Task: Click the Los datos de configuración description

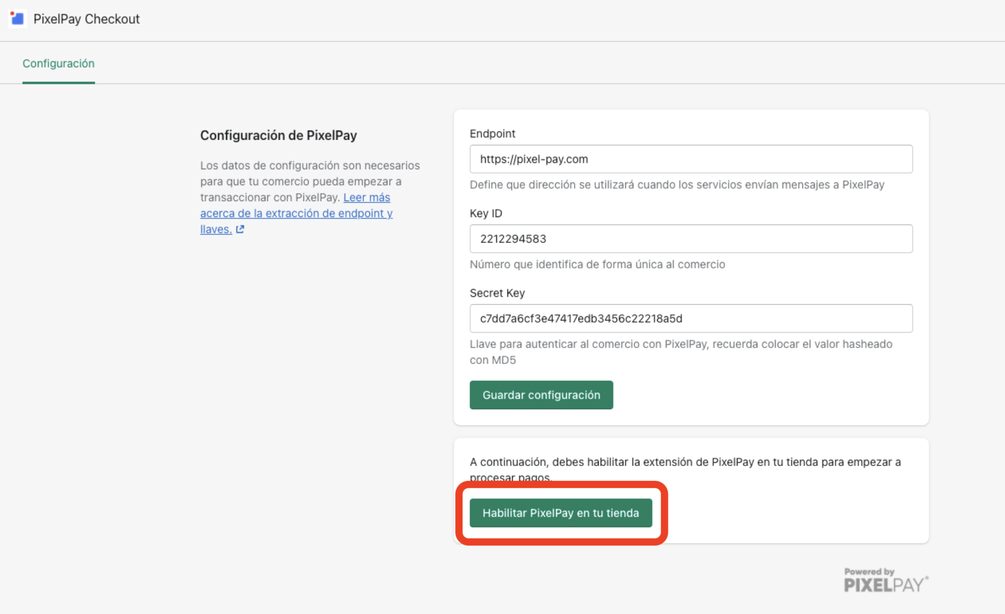Action: click(x=310, y=197)
